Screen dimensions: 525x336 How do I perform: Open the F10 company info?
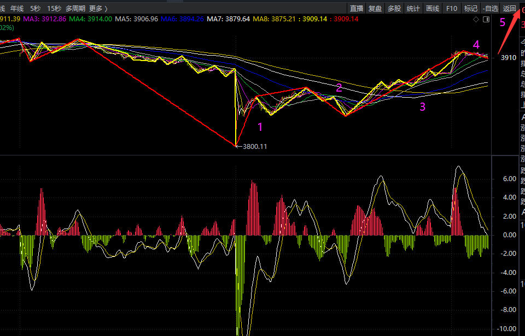point(451,9)
